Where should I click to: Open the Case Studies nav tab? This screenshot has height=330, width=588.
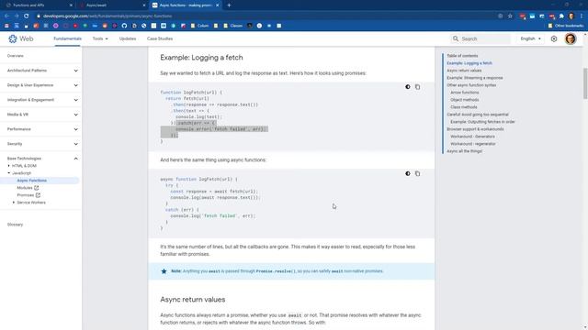coord(160,38)
